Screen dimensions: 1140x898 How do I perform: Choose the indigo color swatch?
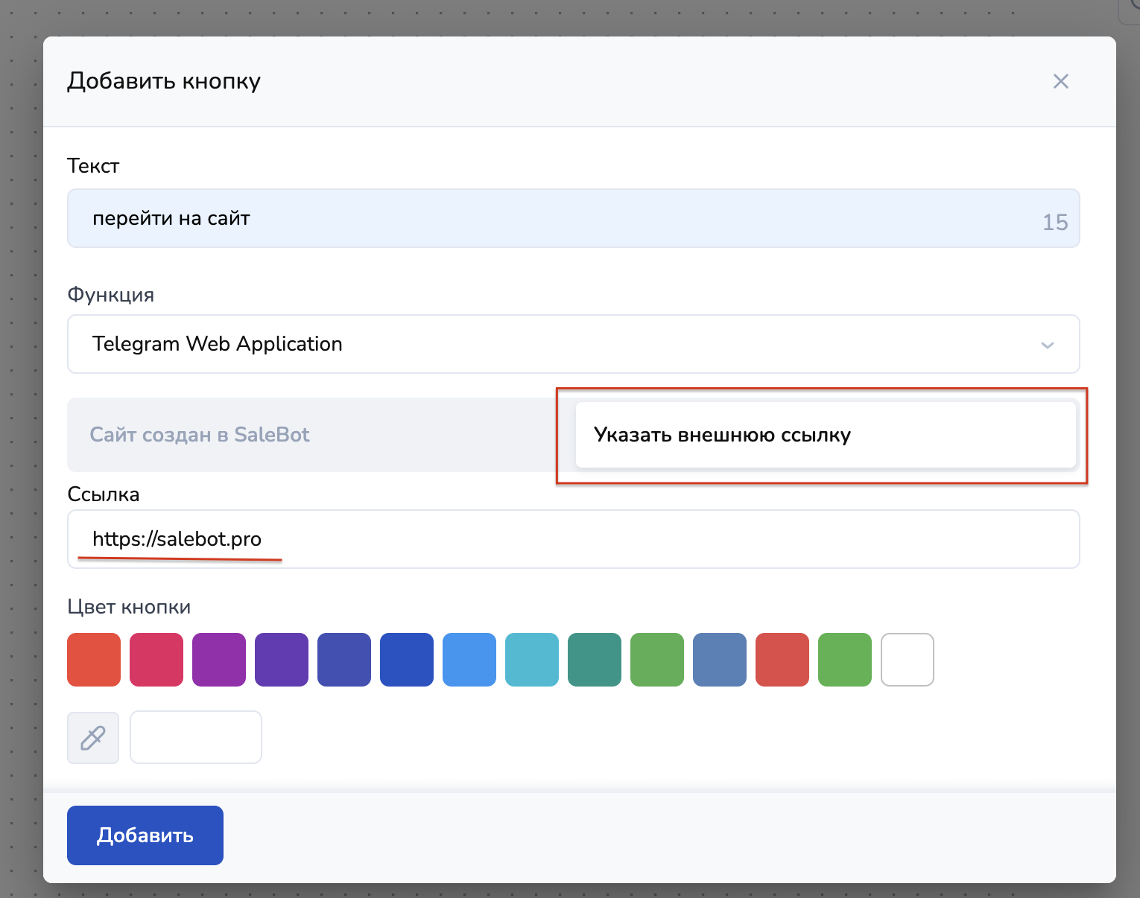[x=344, y=660]
